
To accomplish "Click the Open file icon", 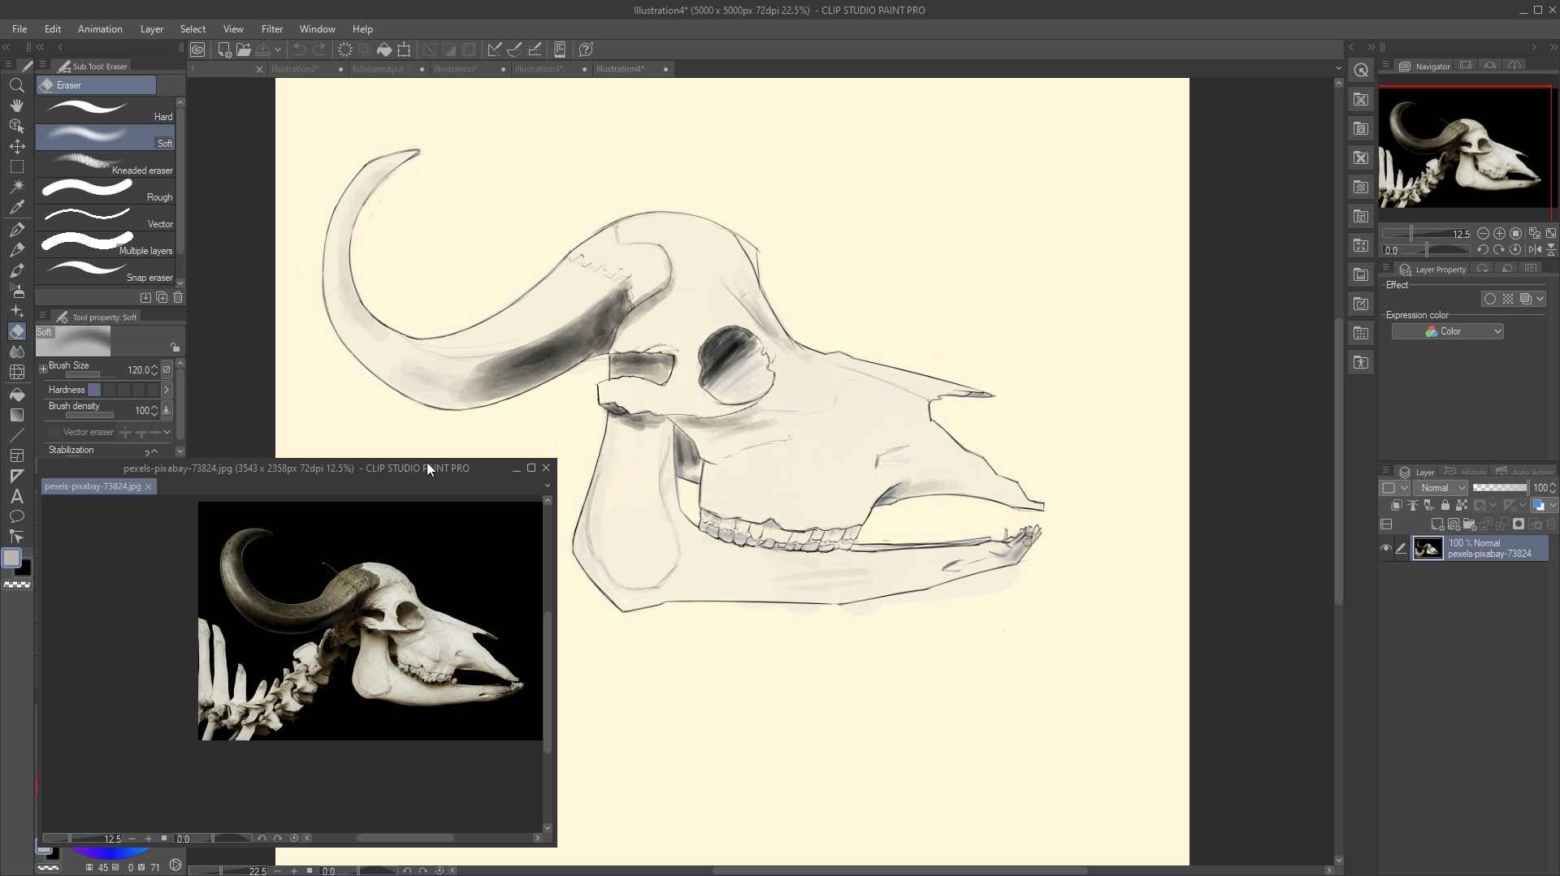I will (244, 50).
